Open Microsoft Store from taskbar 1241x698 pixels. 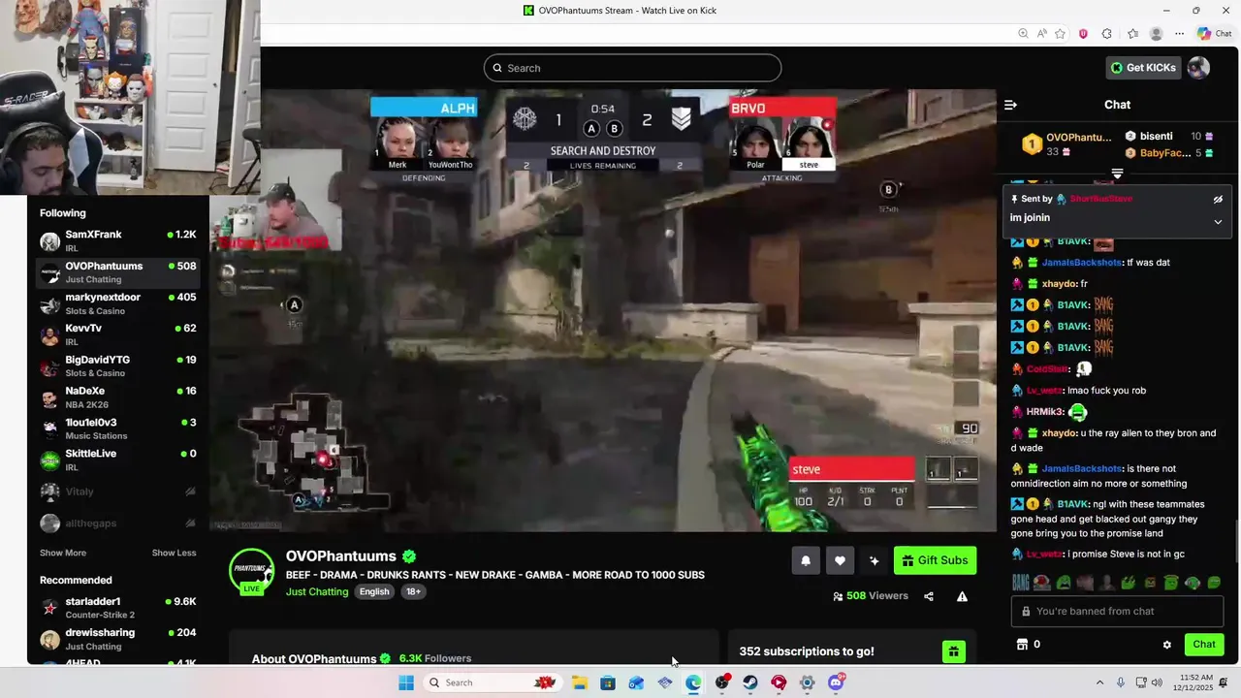pos(608,682)
